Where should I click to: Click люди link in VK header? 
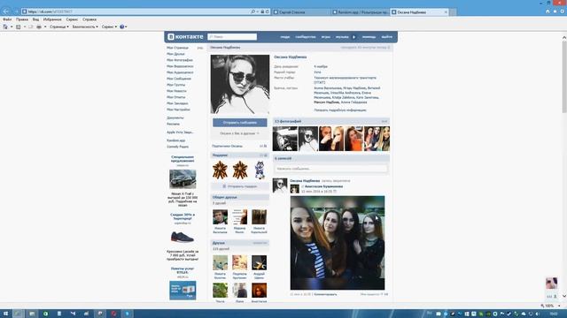point(285,37)
